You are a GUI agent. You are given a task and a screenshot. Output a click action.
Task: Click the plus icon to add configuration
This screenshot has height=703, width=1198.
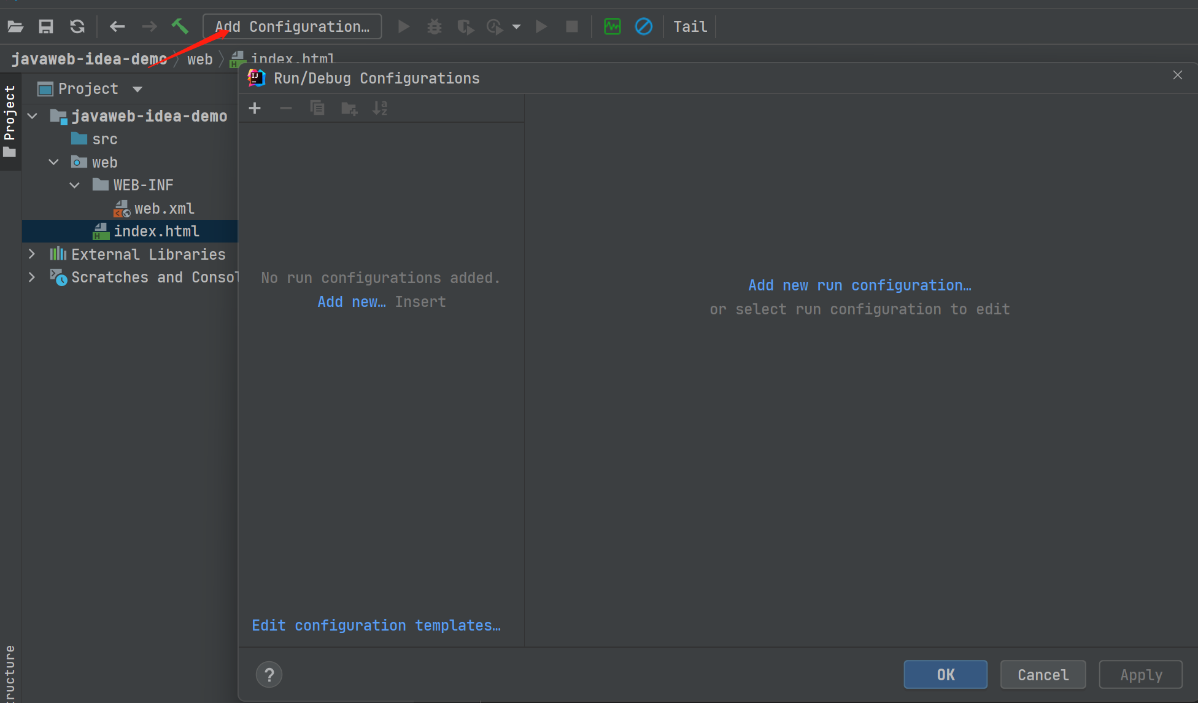coord(255,109)
